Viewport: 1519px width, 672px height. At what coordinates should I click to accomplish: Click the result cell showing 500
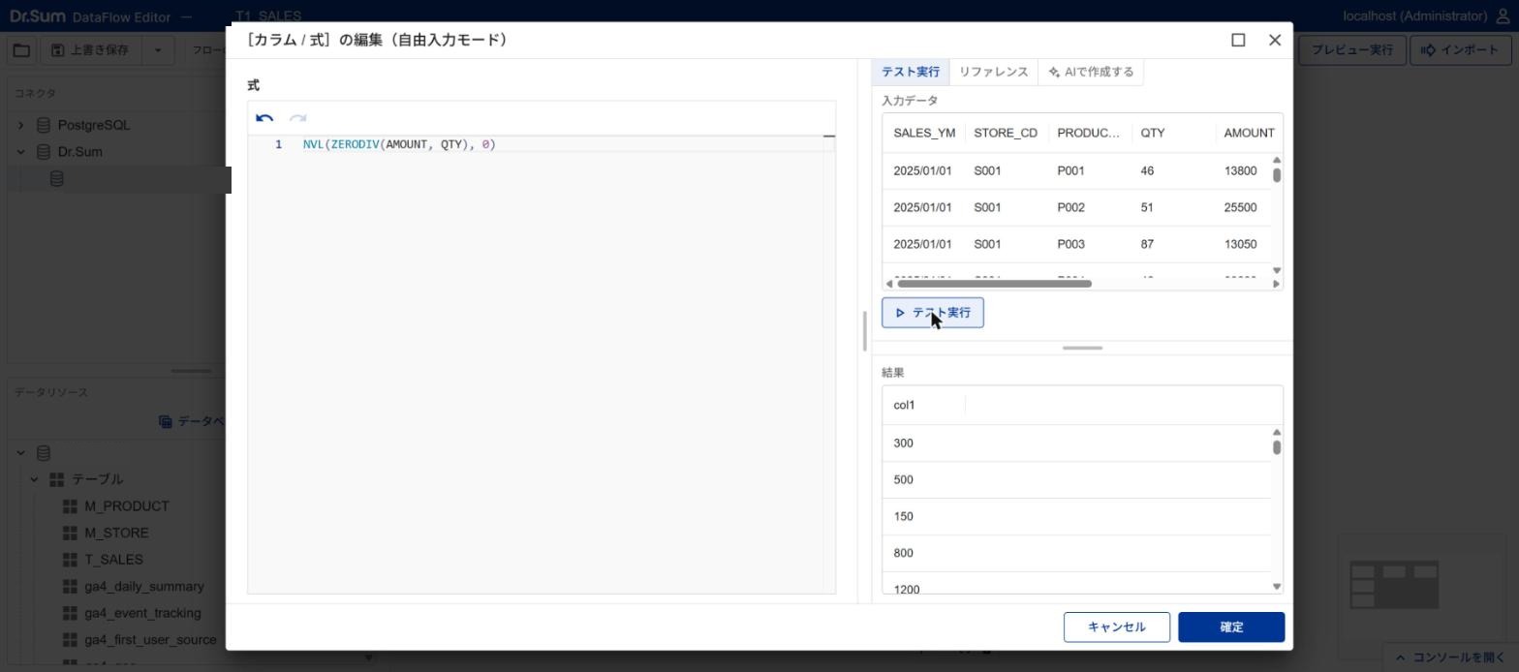pos(903,480)
